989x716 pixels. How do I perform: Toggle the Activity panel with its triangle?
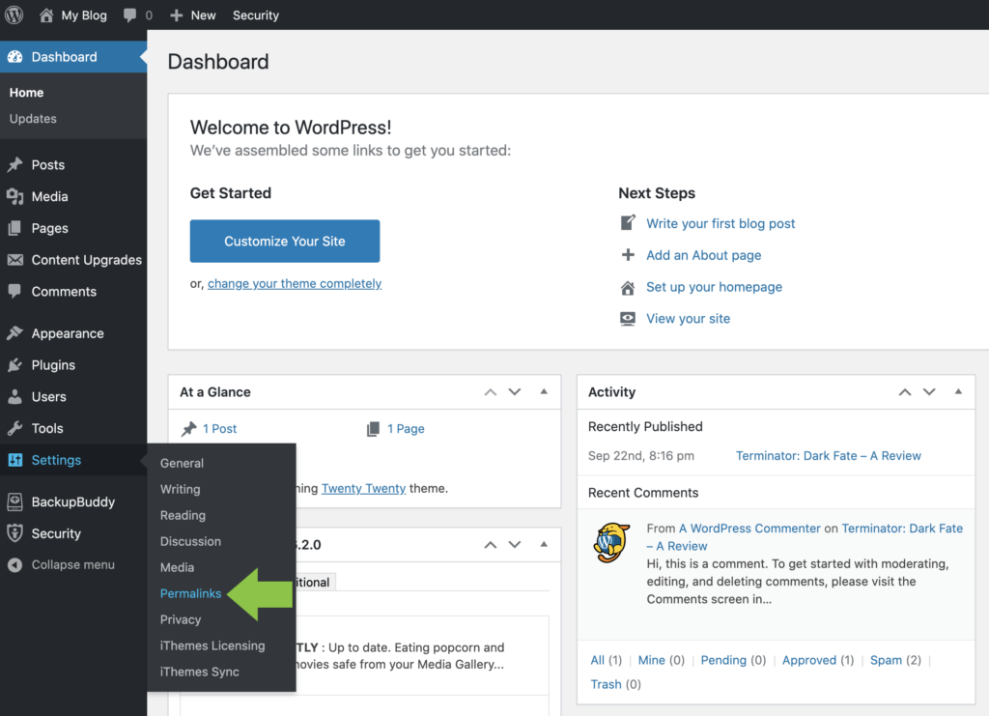(x=958, y=392)
